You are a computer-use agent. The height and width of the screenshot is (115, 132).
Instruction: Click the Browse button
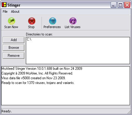14,48
